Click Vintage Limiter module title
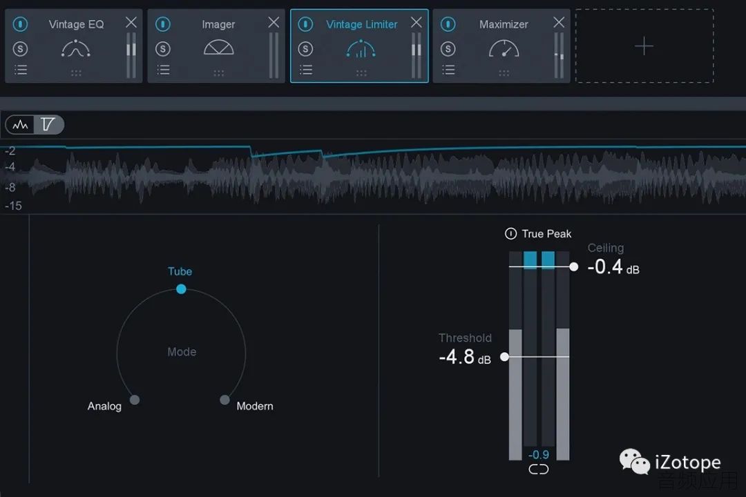The width and height of the screenshot is (746, 497). click(361, 23)
